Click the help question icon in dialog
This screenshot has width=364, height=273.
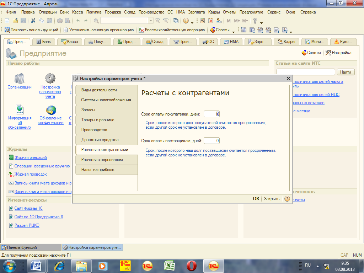(287, 199)
